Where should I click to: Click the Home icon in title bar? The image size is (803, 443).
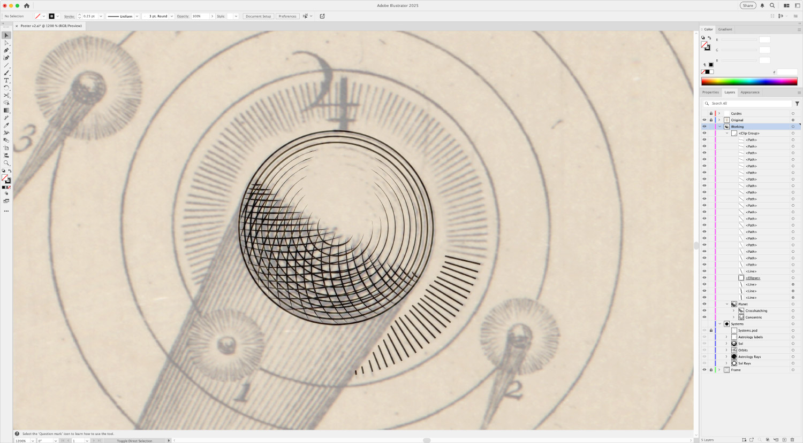click(x=26, y=5)
